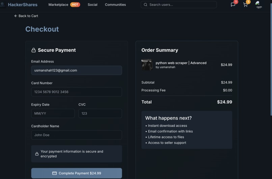Click Access to seller support bullet

[166, 143]
